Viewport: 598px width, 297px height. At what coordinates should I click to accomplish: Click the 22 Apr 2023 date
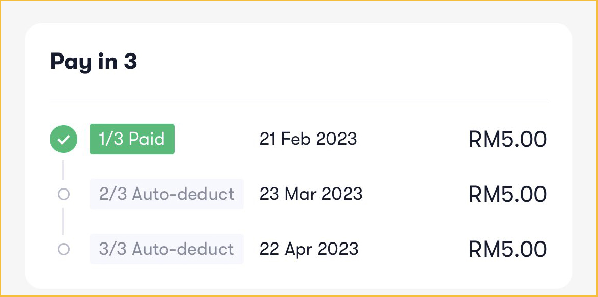tap(309, 249)
